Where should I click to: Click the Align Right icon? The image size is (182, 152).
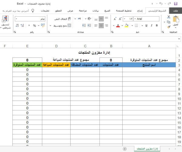coord(106,25)
